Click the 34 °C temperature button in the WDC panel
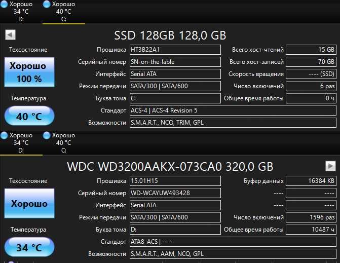The width and height of the screenshot is (340, 263). [x=29, y=247]
